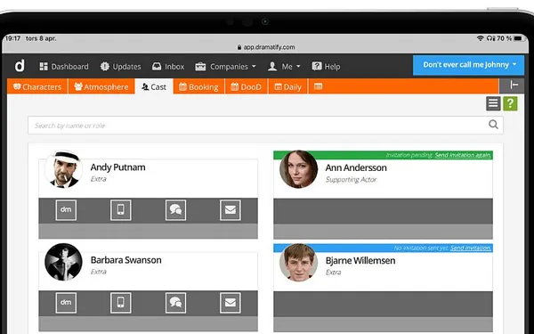Open the Help menu item
Viewport: 534px width, 334px height.
pos(326,67)
